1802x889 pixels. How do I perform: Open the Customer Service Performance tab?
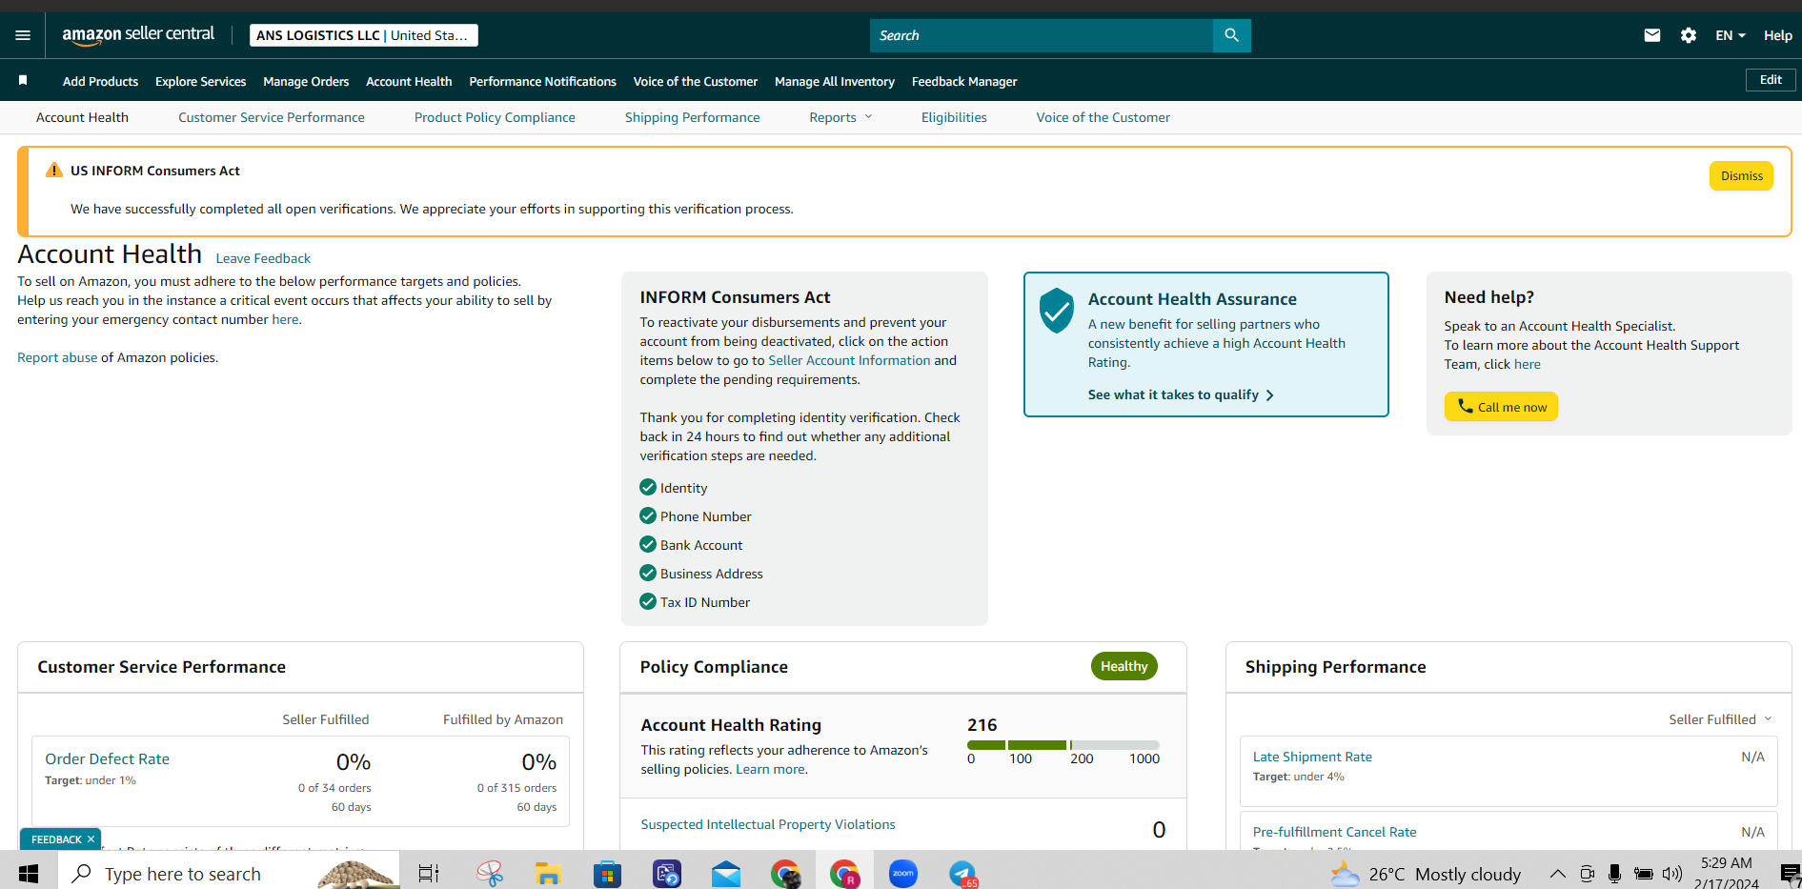272,117
